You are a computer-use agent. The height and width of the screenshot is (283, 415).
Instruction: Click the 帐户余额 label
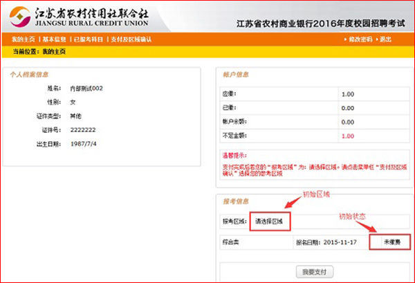pyautogui.click(x=234, y=122)
